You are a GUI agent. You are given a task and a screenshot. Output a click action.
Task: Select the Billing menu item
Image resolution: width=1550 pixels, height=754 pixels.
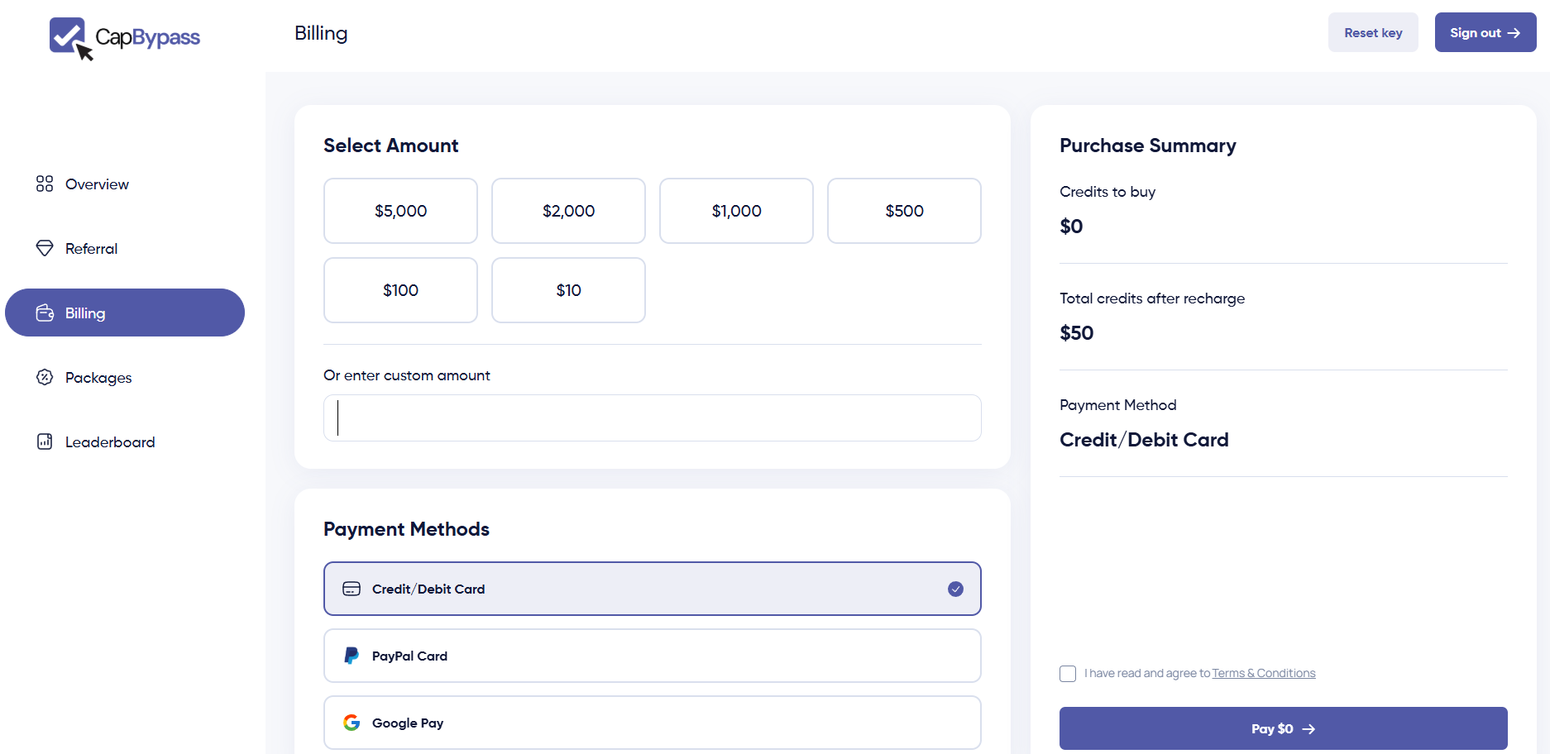pos(125,313)
